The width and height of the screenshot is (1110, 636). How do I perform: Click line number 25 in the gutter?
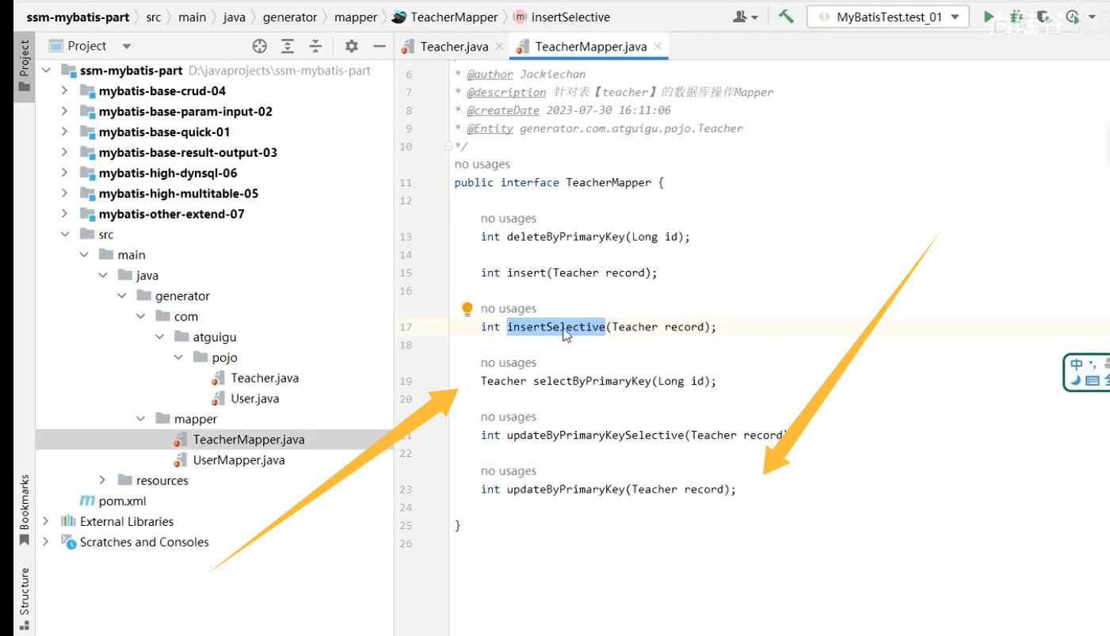pos(406,525)
